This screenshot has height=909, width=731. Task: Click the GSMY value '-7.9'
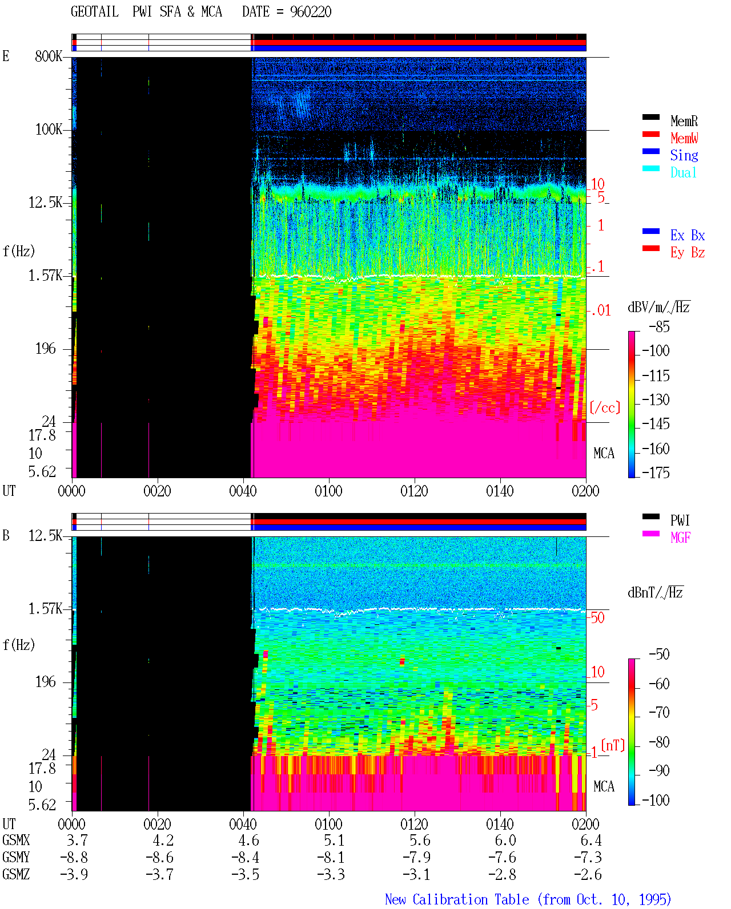click(x=416, y=858)
